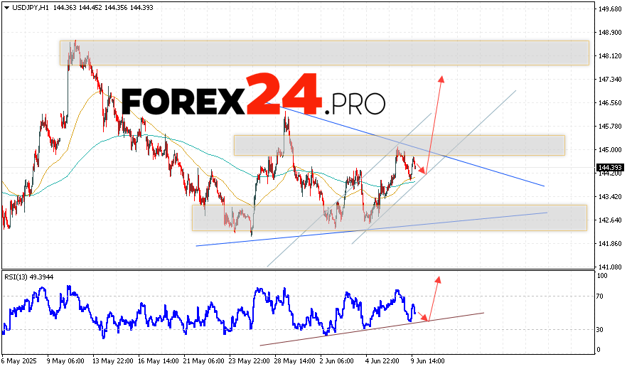Click the RSI 70 level label

pos(600,296)
